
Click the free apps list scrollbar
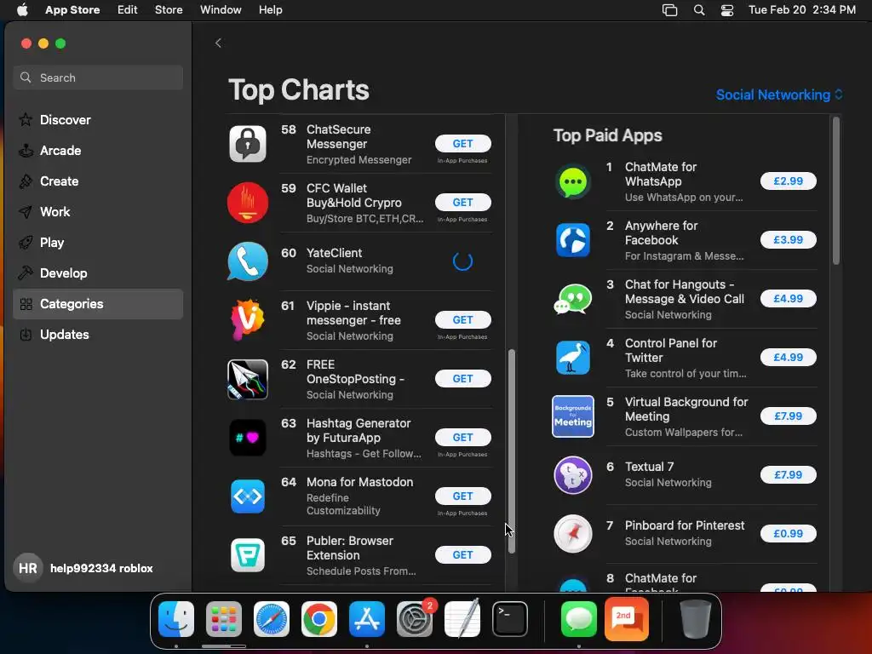[x=512, y=451]
